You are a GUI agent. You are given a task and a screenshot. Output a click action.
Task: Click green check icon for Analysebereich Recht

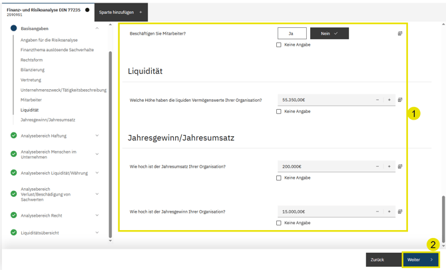tap(14, 215)
